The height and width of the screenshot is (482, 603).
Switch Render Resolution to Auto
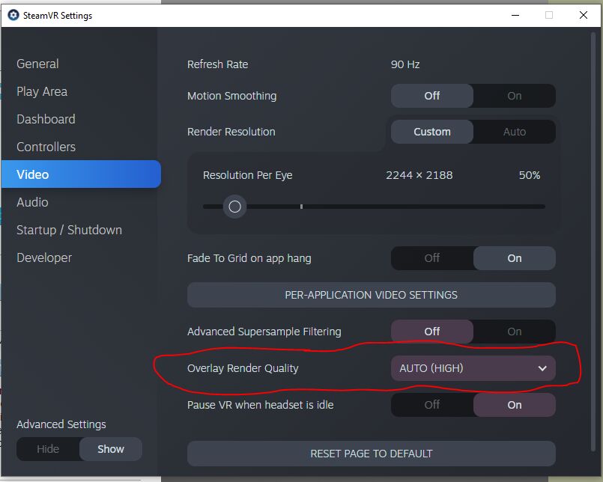coord(514,132)
